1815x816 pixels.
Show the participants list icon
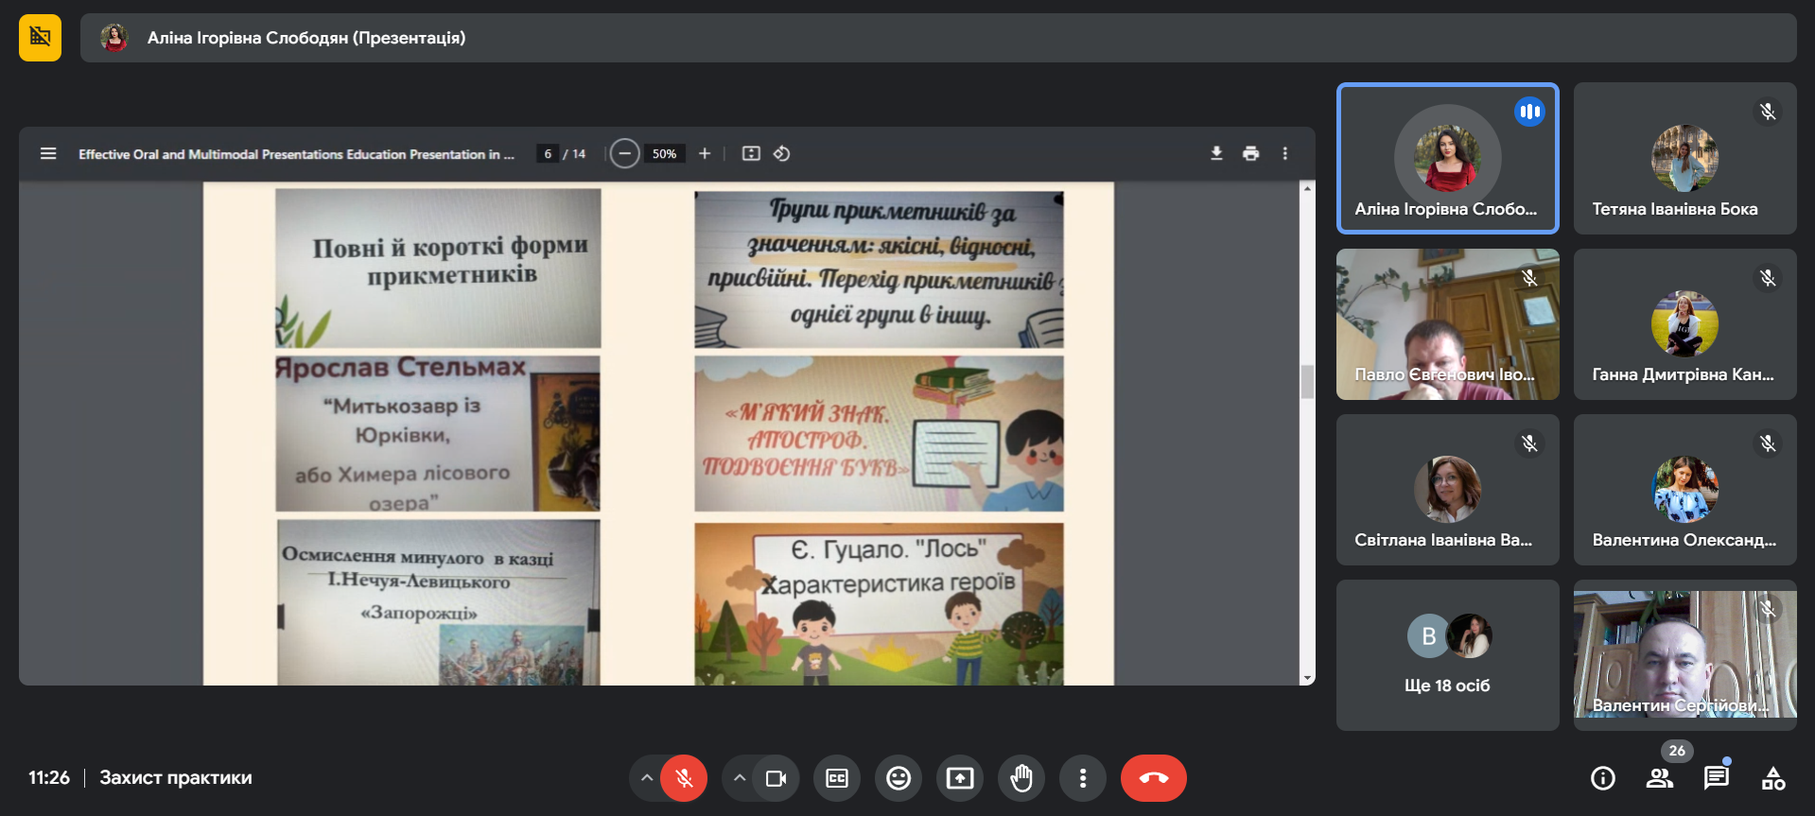(1659, 778)
